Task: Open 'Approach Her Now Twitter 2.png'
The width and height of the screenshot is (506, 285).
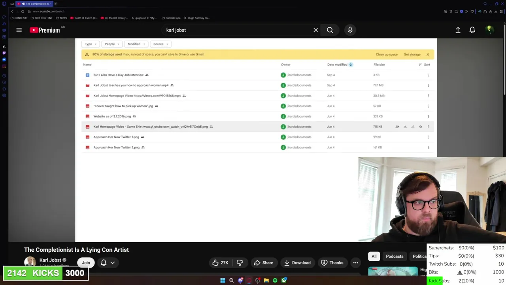Action: point(116,147)
